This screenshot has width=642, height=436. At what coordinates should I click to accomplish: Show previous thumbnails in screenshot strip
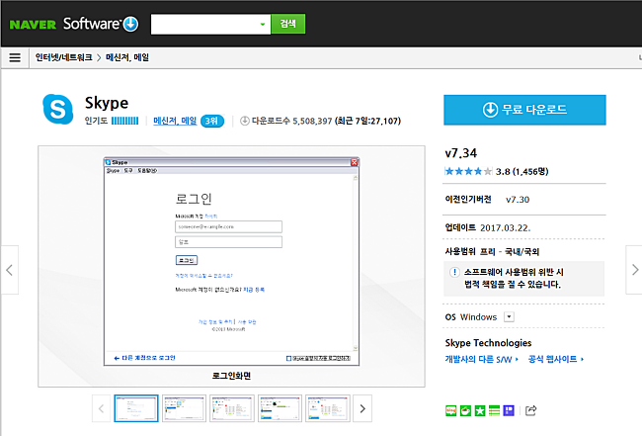pos(101,408)
